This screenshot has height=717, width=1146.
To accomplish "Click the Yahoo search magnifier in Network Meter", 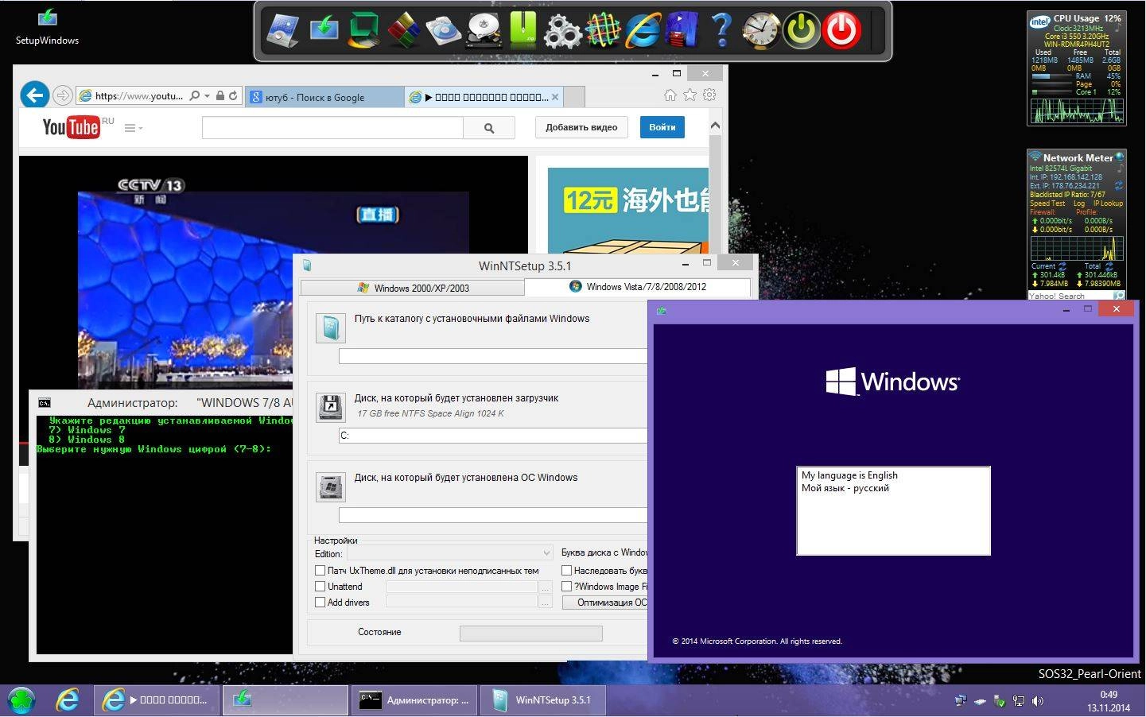I will coord(1119,296).
